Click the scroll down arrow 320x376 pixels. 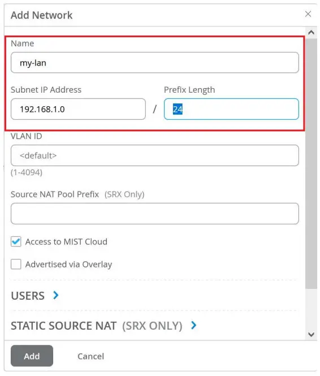tap(311, 334)
